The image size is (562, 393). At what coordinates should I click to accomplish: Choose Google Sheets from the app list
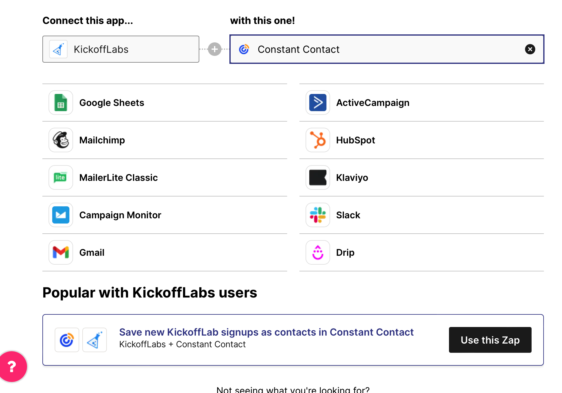[165, 103]
